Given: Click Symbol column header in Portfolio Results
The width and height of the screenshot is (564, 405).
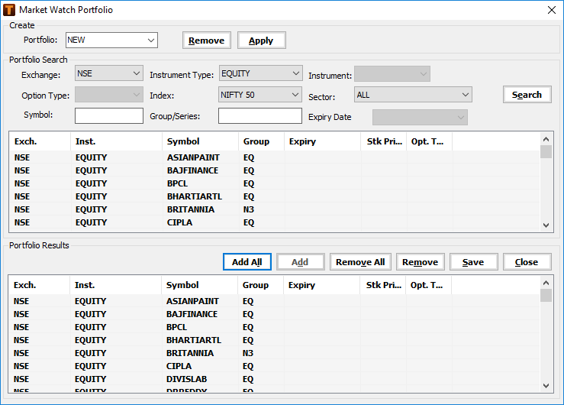Looking at the screenshot, I should 199,285.
